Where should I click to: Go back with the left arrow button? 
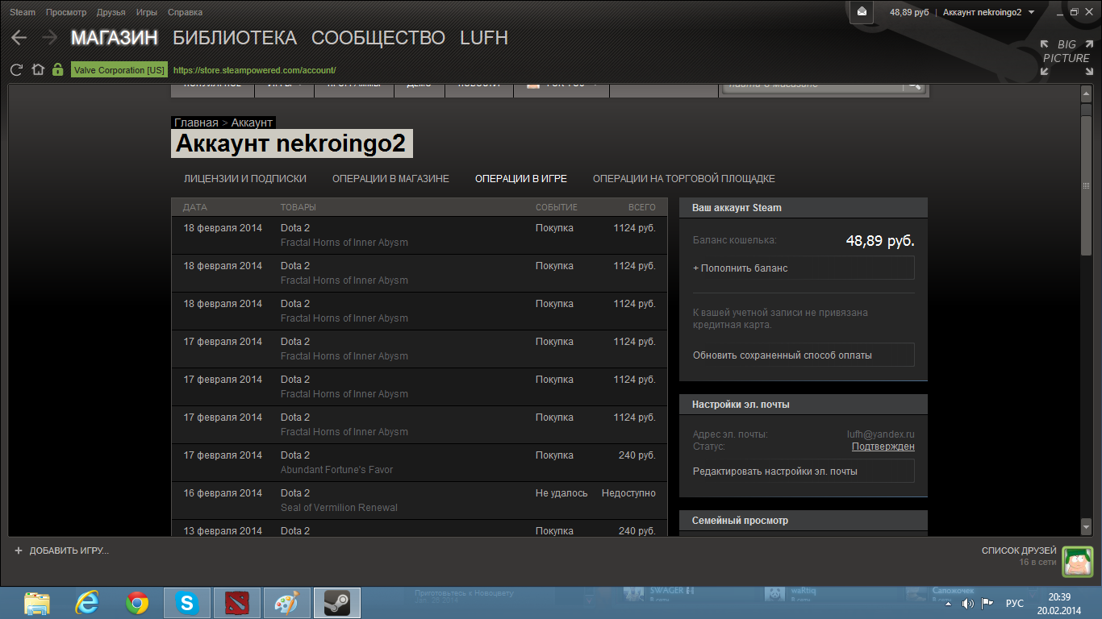click(19, 38)
